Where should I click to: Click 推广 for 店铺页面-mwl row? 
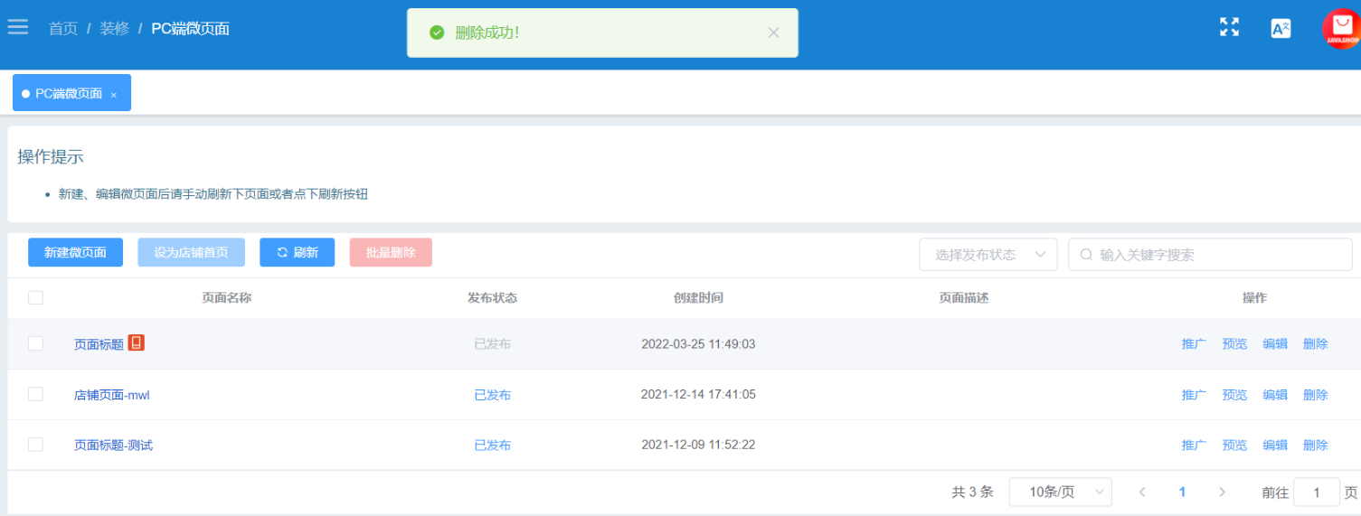coord(1194,395)
